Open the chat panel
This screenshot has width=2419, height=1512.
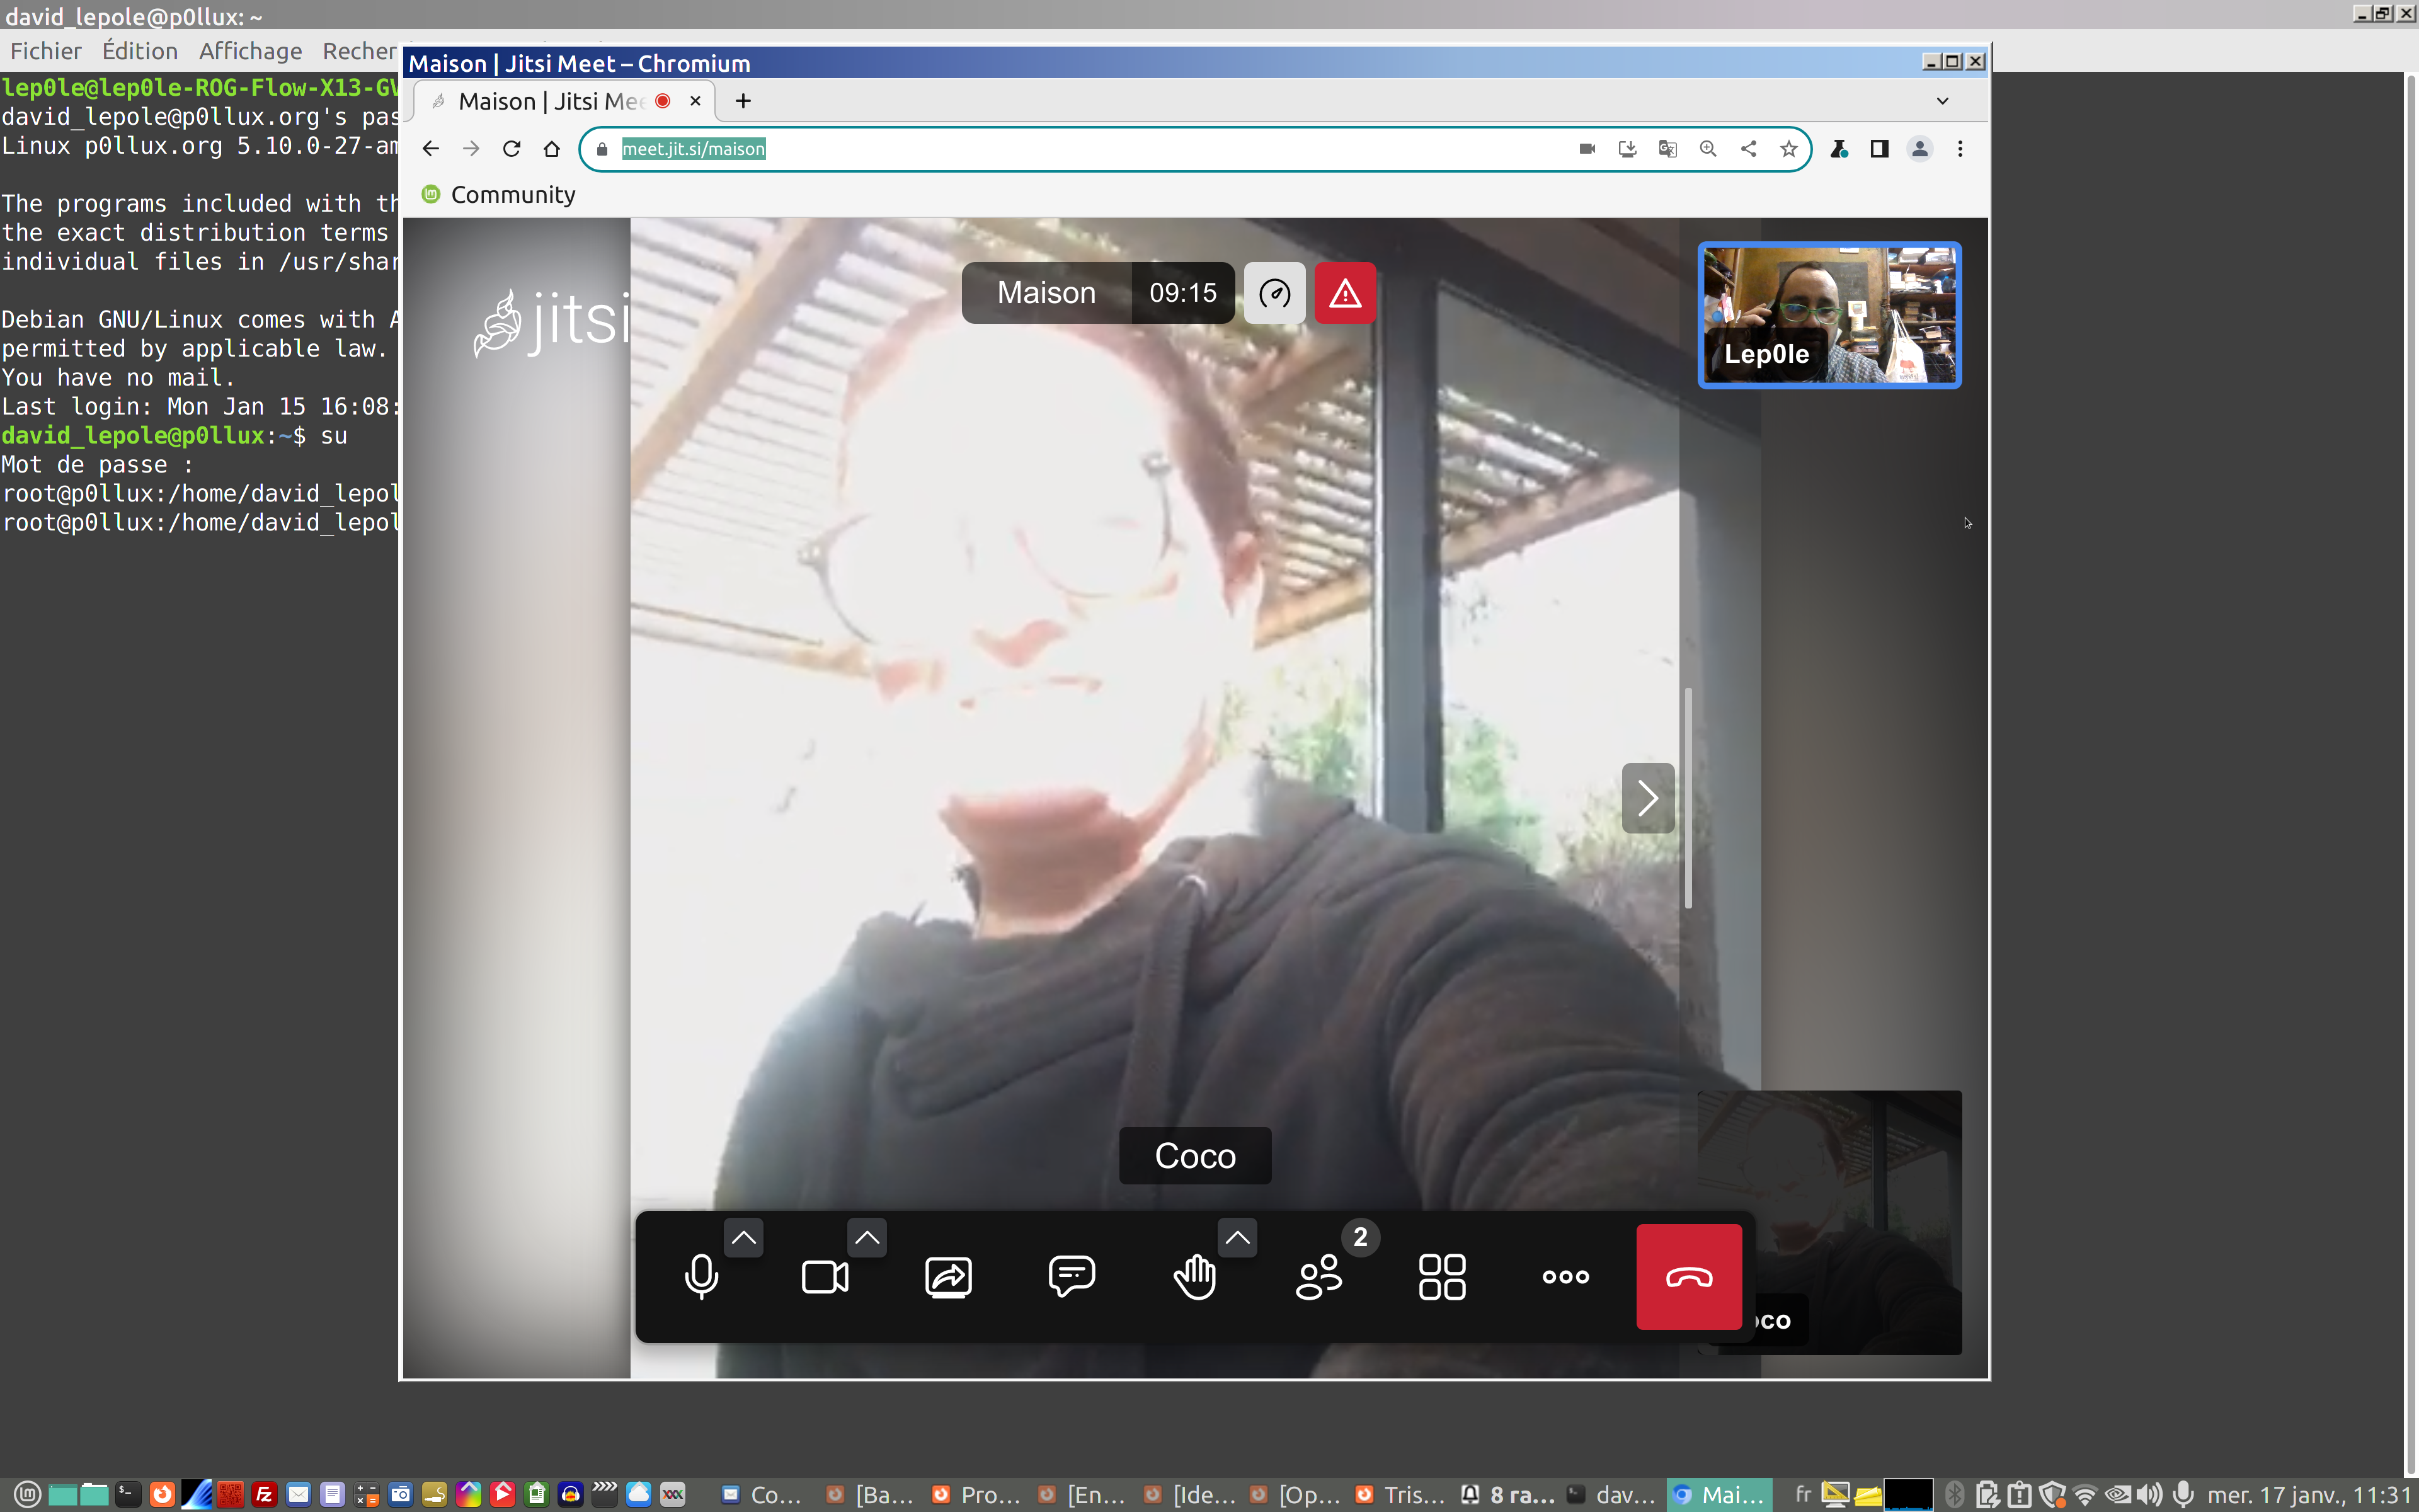(x=1072, y=1276)
